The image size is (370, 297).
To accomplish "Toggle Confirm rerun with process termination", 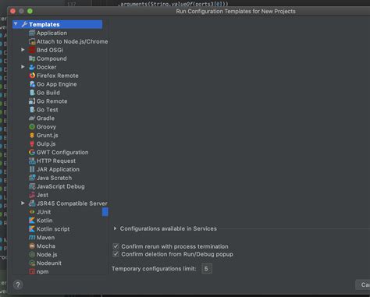I will tap(116, 246).
